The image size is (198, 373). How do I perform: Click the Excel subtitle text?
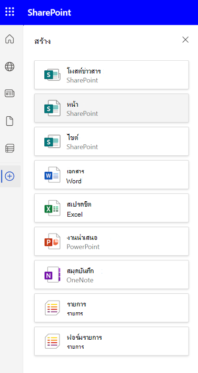point(75,215)
